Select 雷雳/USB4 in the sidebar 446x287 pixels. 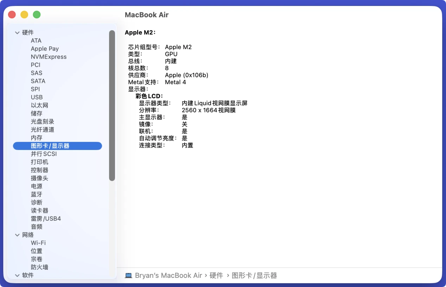click(46, 218)
